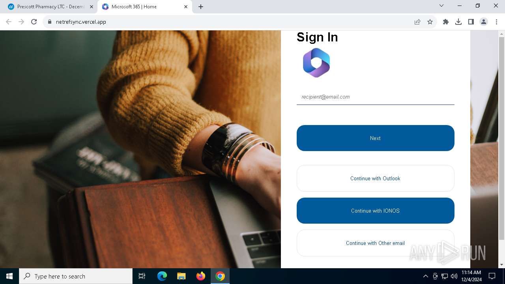Open the share page icon in address bar

click(x=417, y=22)
